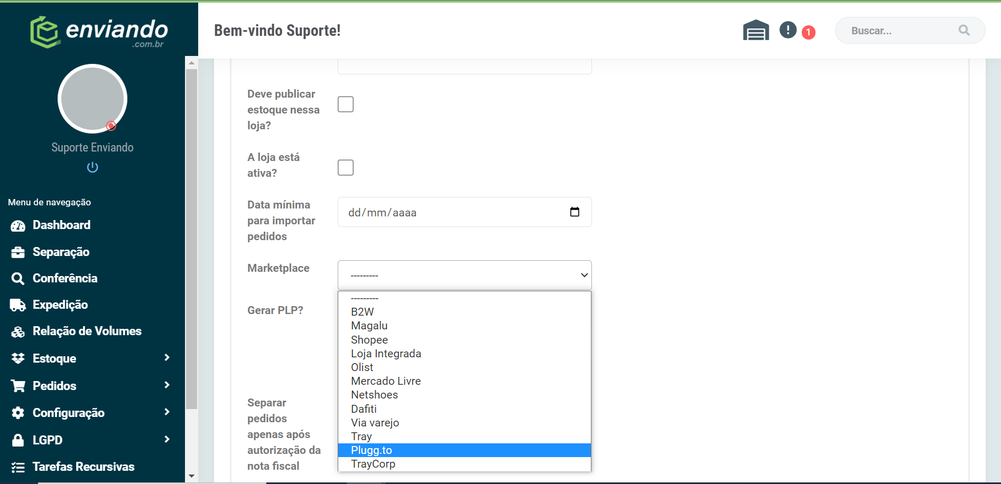Go to Conferência menu item
The height and width of the screenshot is (484, 1001).
coord(65,279)
